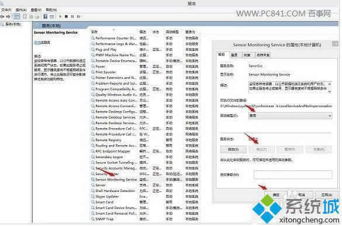Click the gear icon beside SNMP Trap
Screen dimensions: 342x226
[93, 219]
